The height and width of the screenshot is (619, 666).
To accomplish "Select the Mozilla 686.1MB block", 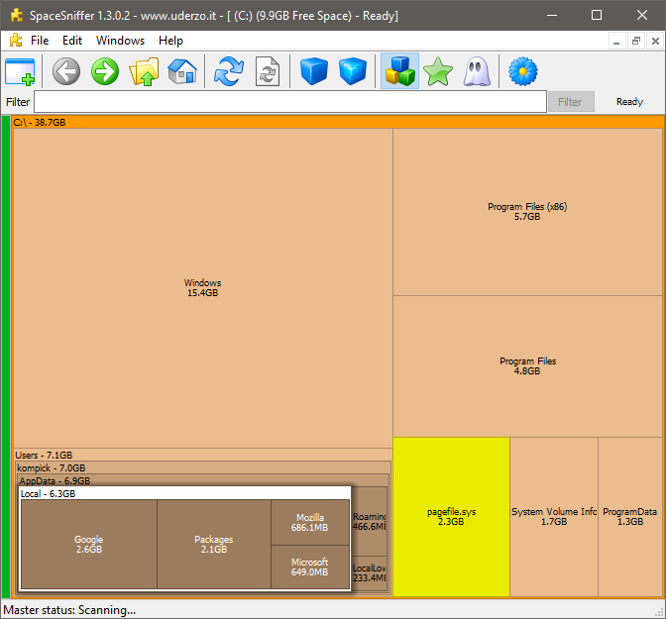I will pyautogui.click(x=309, y=523).
